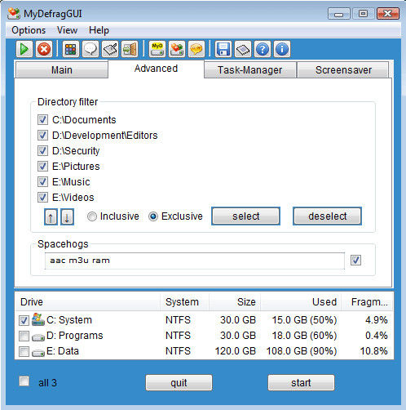Sort by the System column header

click(x=184, y=302)
